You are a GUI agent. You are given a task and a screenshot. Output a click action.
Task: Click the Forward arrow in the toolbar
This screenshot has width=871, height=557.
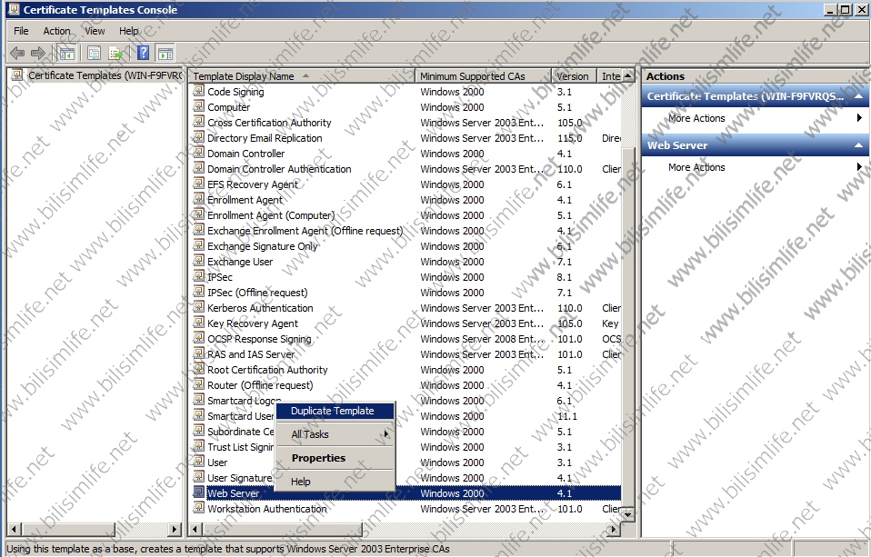(38, 53)
